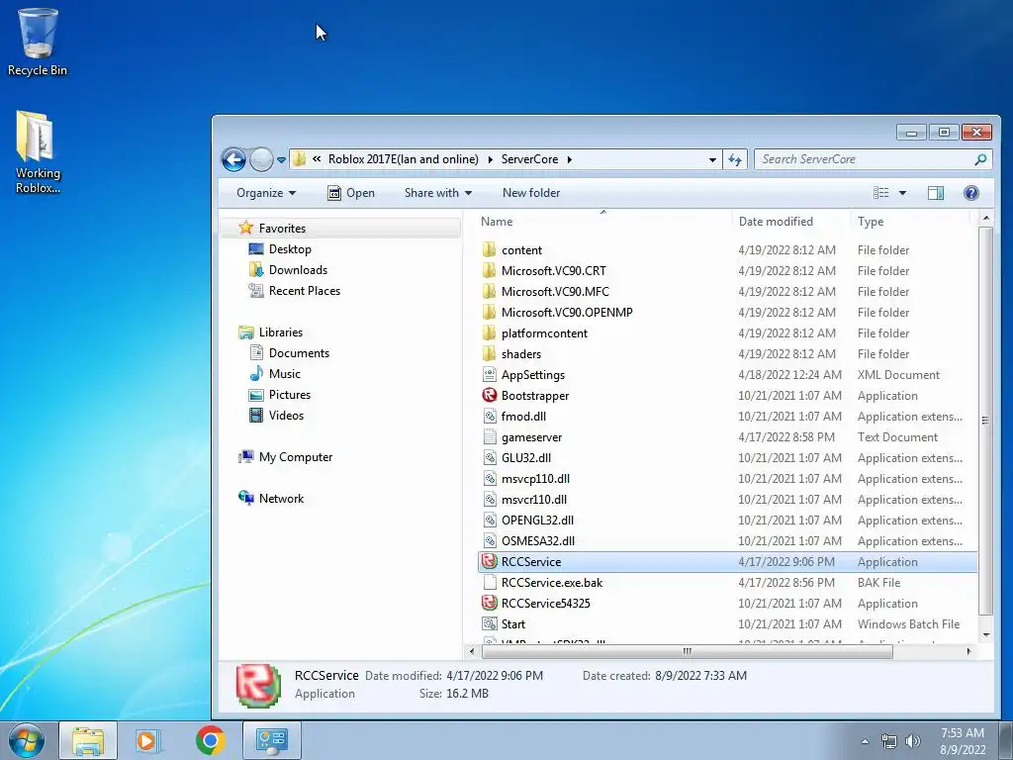Viewport: 1013px width, 760px height.
Task: Toggle the preview pane button
Action: click(936, 193)
